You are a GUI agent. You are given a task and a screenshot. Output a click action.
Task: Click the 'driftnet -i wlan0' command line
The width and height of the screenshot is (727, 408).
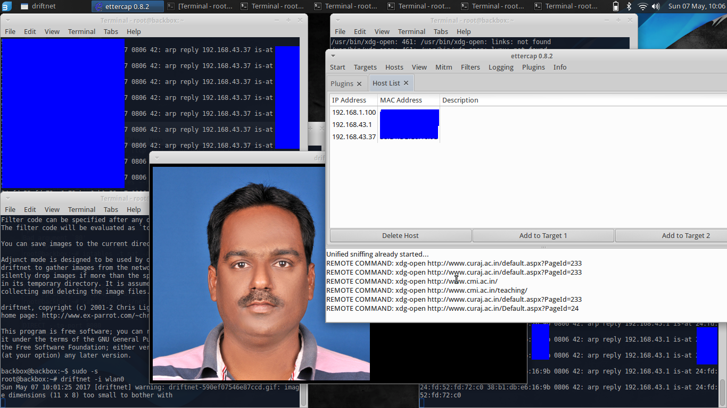(62, 379)
